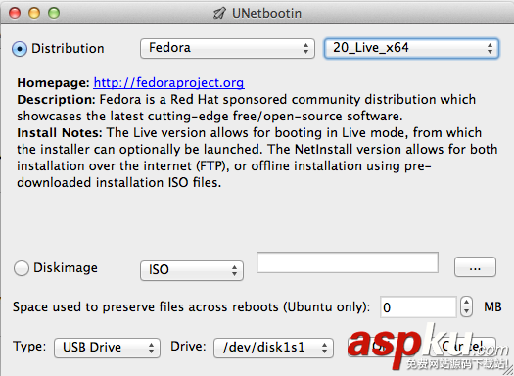514x376 pixels.
Task: Decrease persistent space with down stepper arrow
Action: (466, 311)
